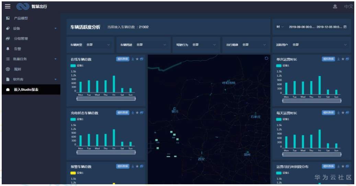The width and height of the screenshot is (356, 186).
Task: Open the 时 time unit dropdown
Action: [x=280, y=27]
